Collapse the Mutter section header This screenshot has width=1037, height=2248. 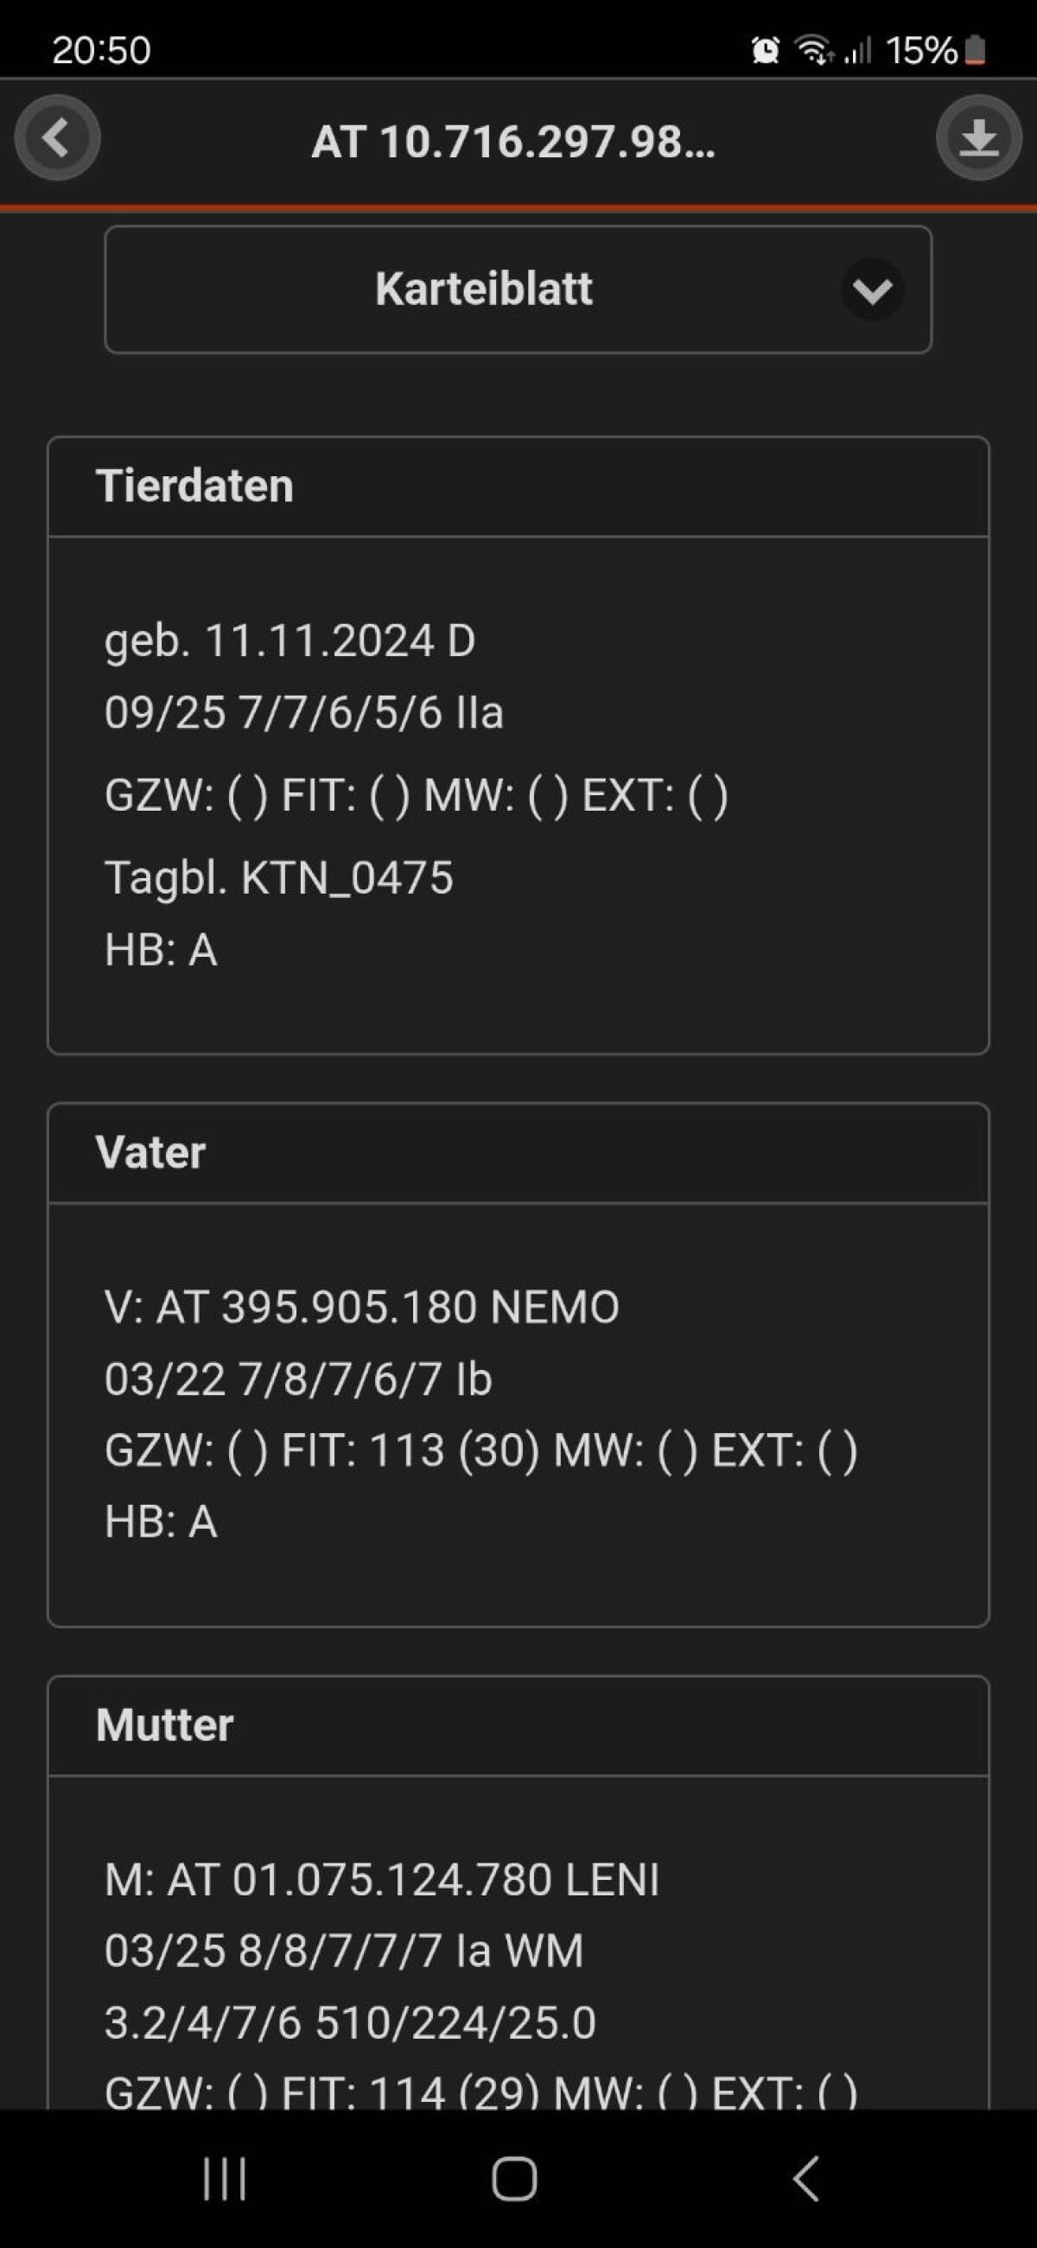coord(518,1725)
